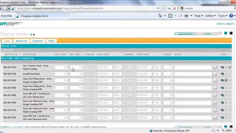This screenshot has height=133, width=236.
Task: Expand the Home button dropdown arrow
Action: click(x=165, y=16)
